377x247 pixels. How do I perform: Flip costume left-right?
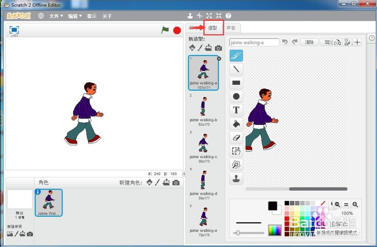tap(337, 43)
